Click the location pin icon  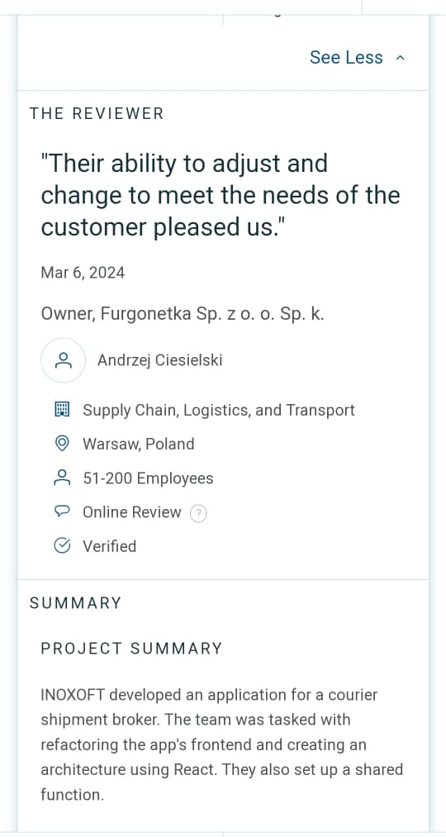point(63,444)
